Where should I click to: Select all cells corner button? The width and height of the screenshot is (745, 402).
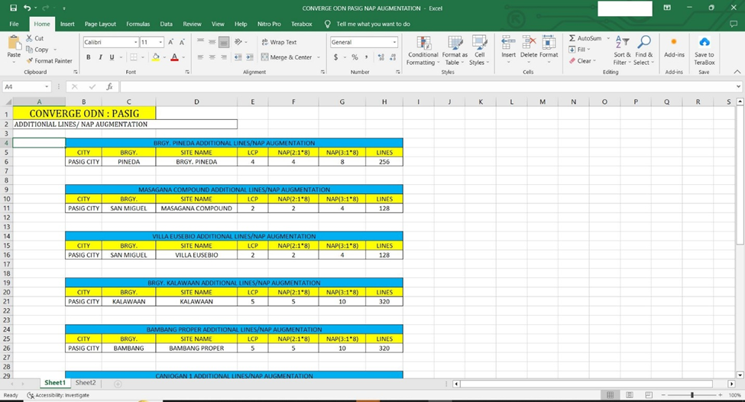[x=8, y=102]
